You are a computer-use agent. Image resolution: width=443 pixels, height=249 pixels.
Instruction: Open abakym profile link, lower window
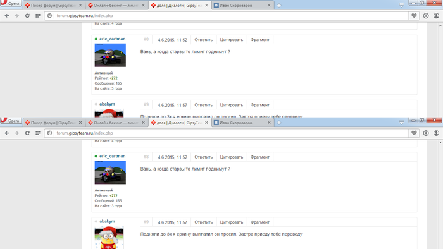(x=107, y=221)
